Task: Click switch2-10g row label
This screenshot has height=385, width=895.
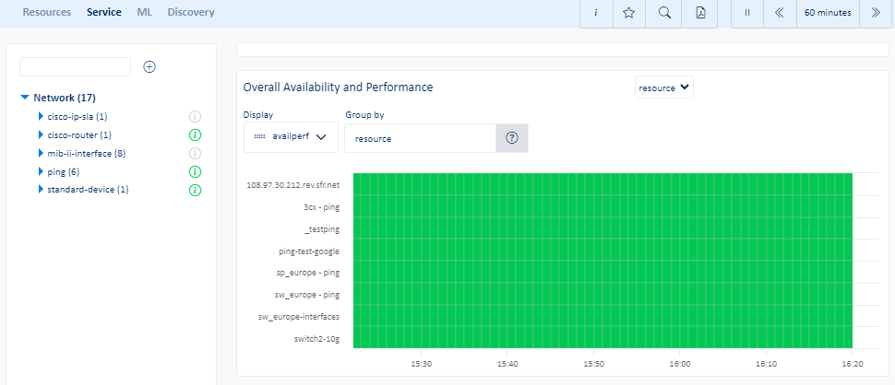Action: point(317,338)
